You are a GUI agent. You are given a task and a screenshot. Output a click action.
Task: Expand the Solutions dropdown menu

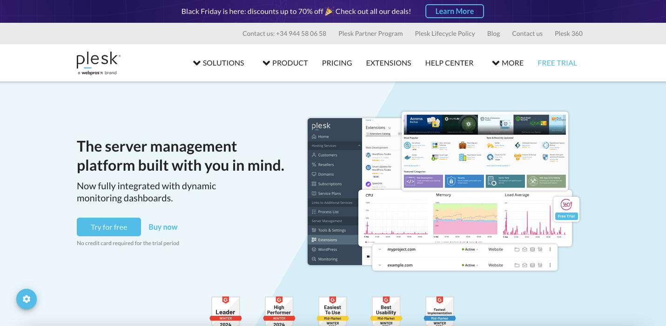coord(218,63)
